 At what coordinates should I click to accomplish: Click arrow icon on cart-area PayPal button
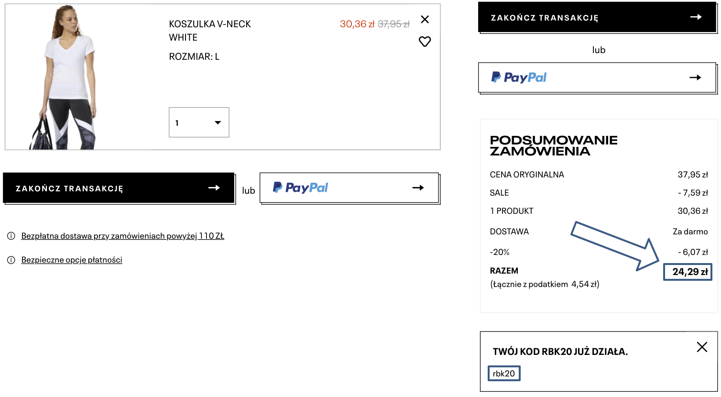coord(418,188)
